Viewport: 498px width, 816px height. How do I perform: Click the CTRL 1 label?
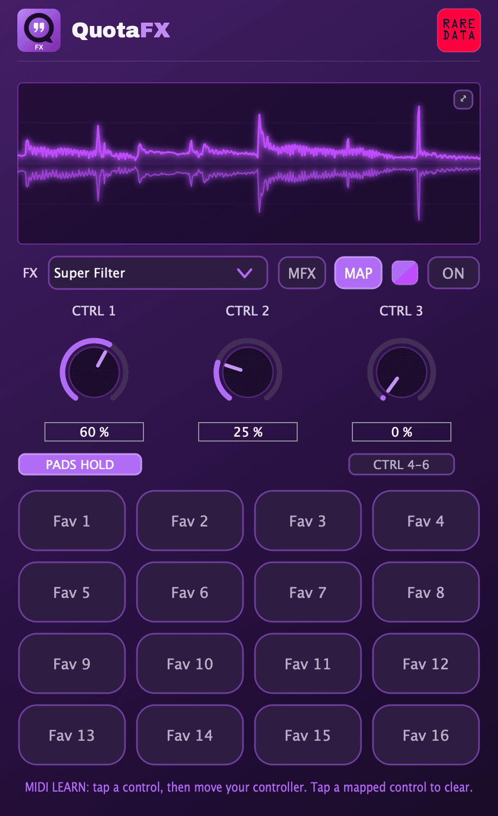click(94, 311)
